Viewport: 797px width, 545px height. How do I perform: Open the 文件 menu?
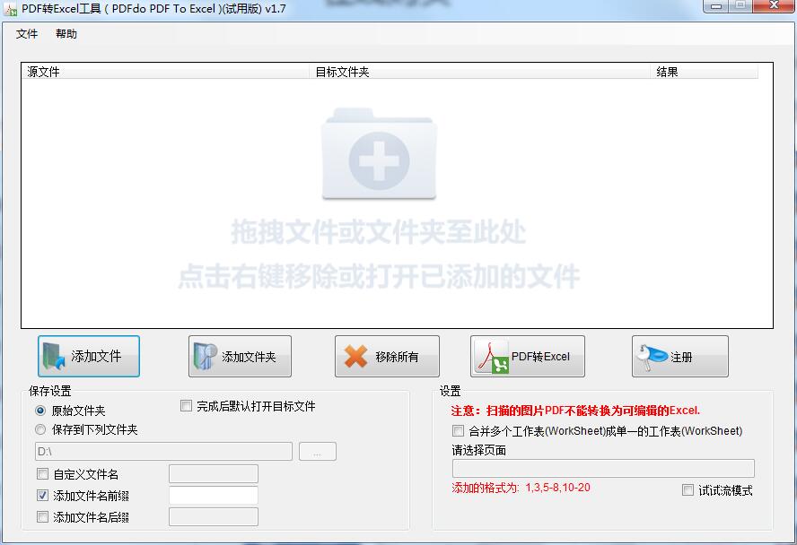coord(26,34)
